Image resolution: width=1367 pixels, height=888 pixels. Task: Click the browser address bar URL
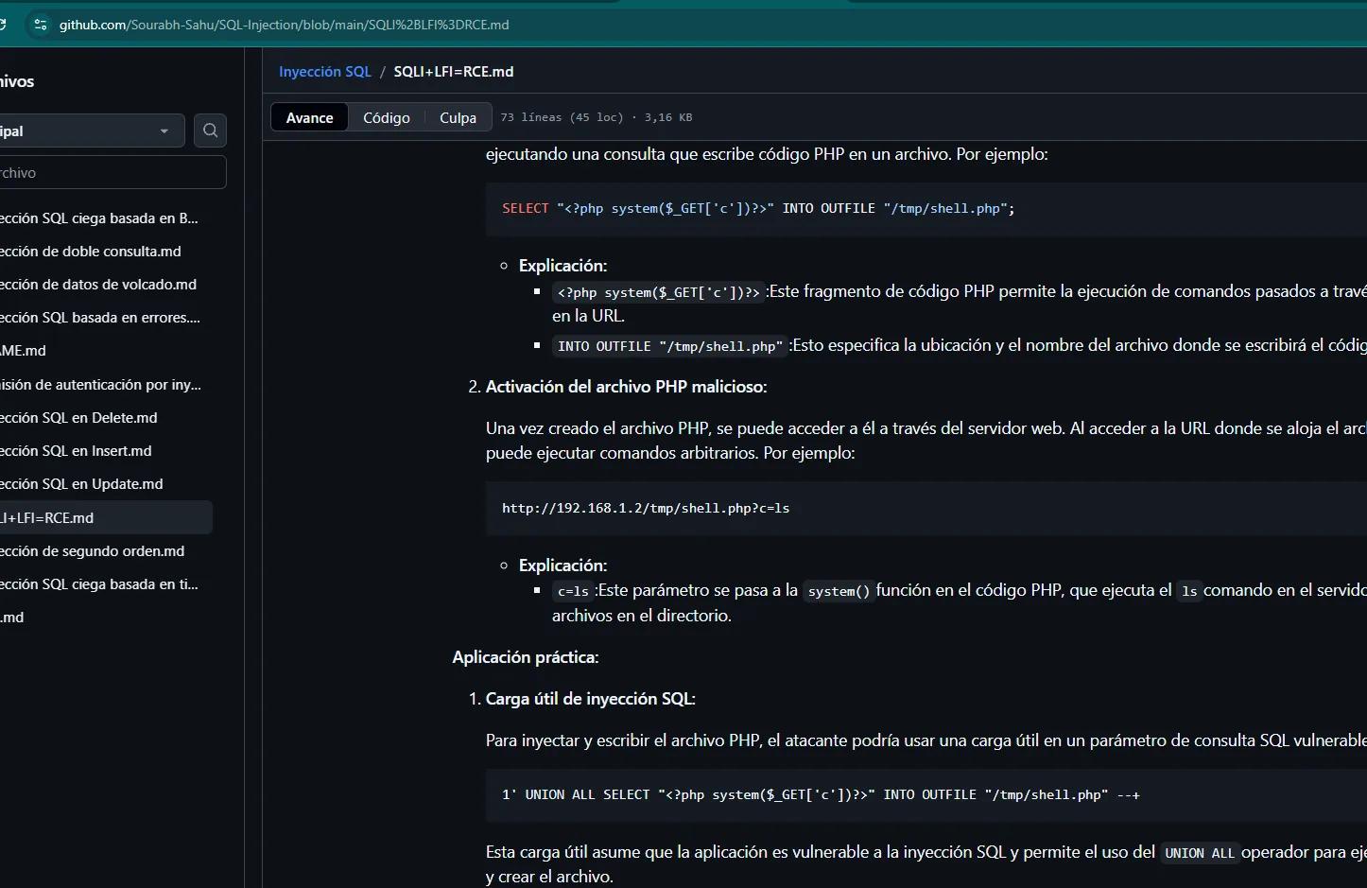[284, 25]
